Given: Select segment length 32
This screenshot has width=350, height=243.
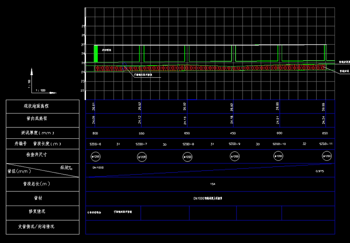Looking at the screenshot, I should [304, 144].
